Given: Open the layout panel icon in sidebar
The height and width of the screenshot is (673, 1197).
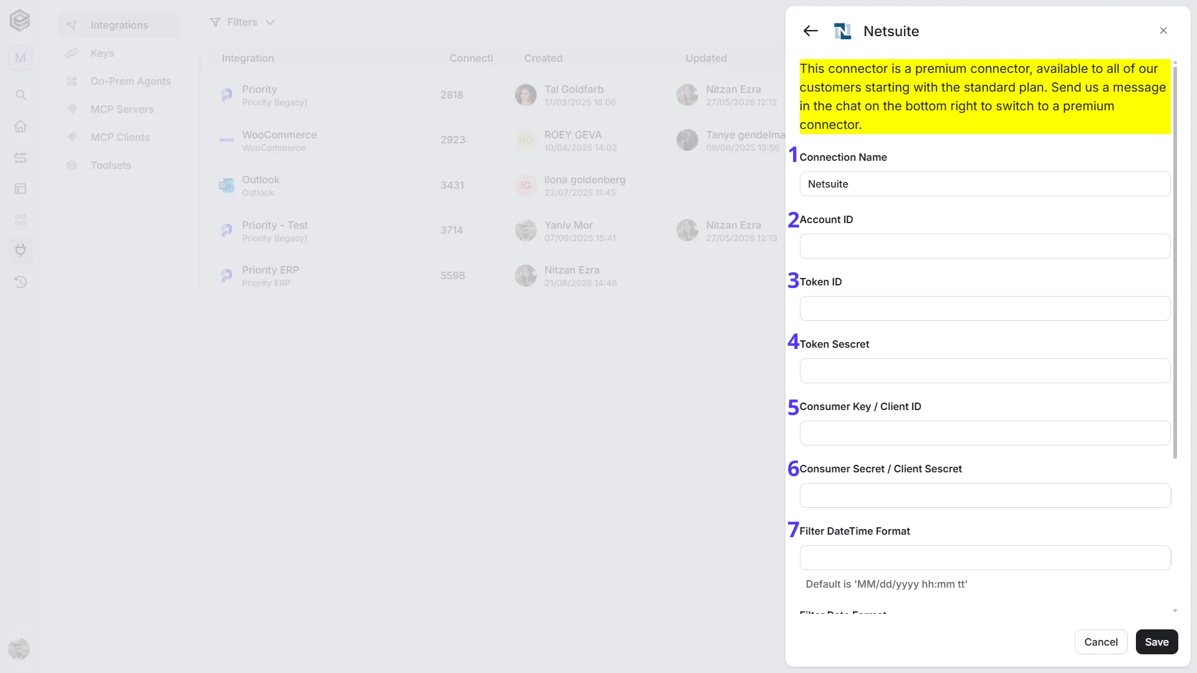Looking at the screenshot, I should pyautogui.click(x=21, y=188).
